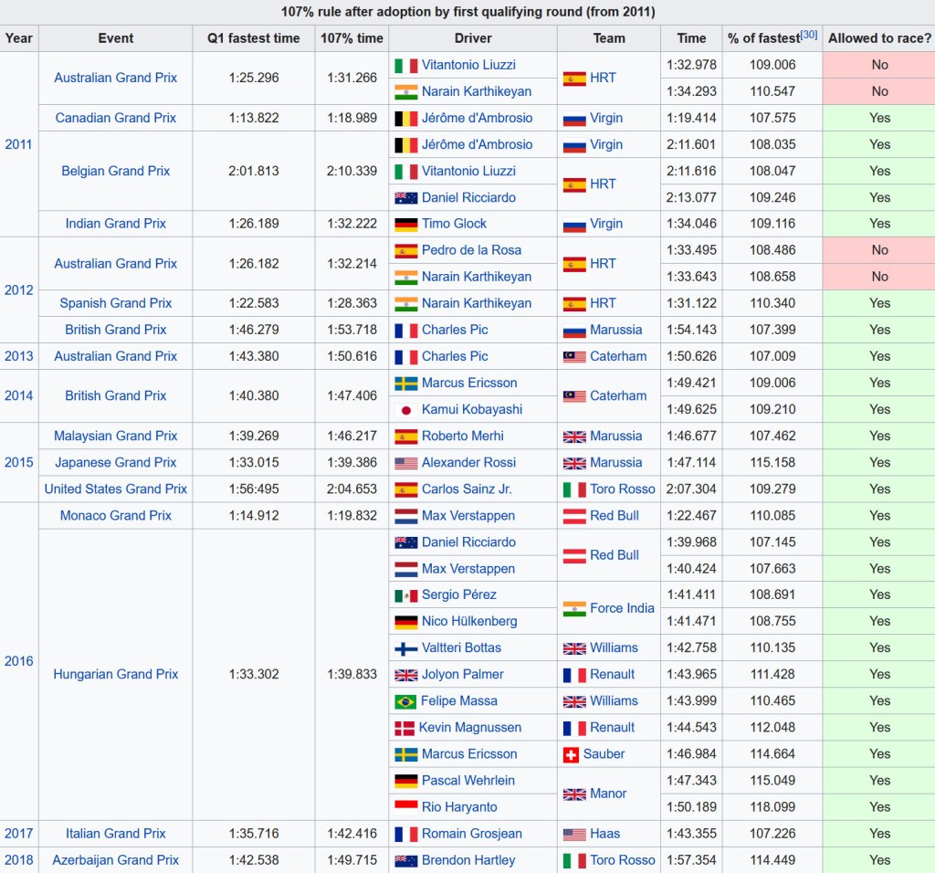Open reference 30 in the % of fastest header
935x873 pixels.
tap(808, 35)
